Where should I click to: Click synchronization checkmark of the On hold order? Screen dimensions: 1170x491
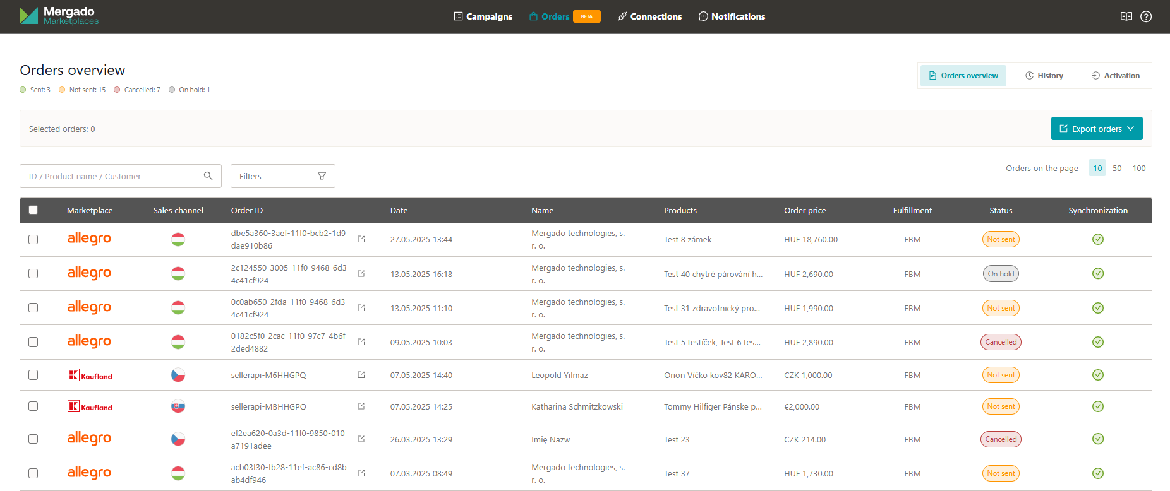(1098, 273)
